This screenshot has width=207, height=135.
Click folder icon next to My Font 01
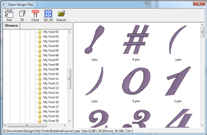40,32
